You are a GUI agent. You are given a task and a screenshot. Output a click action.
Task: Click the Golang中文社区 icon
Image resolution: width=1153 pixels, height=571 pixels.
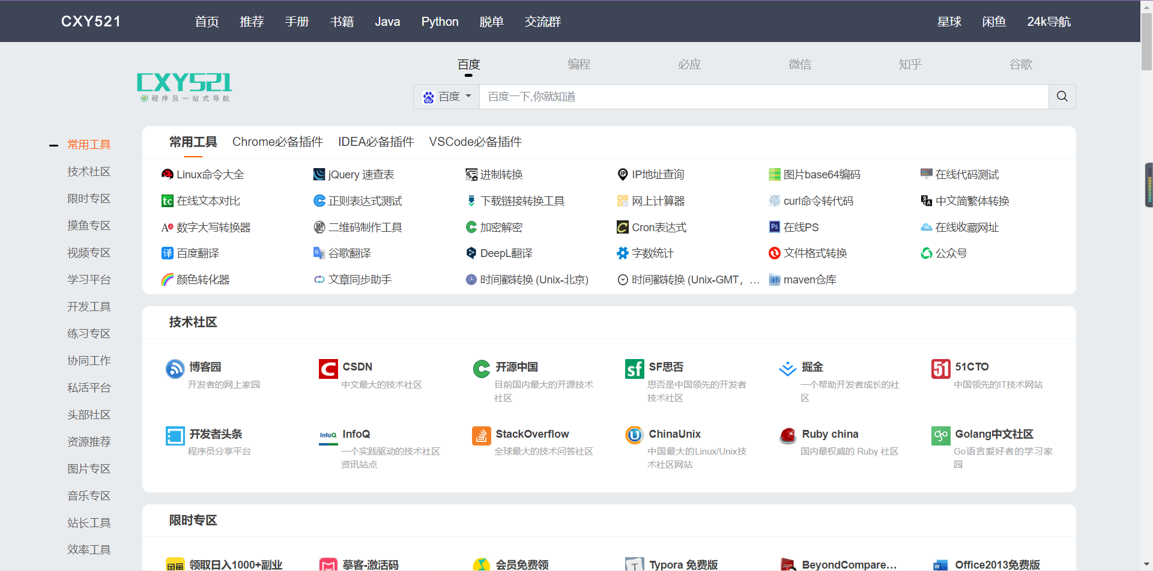tap(941, 436)
